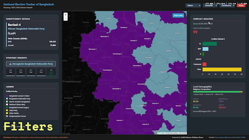Open the Constituency dropdown
The image size is (249, 140).
(227, 5)
